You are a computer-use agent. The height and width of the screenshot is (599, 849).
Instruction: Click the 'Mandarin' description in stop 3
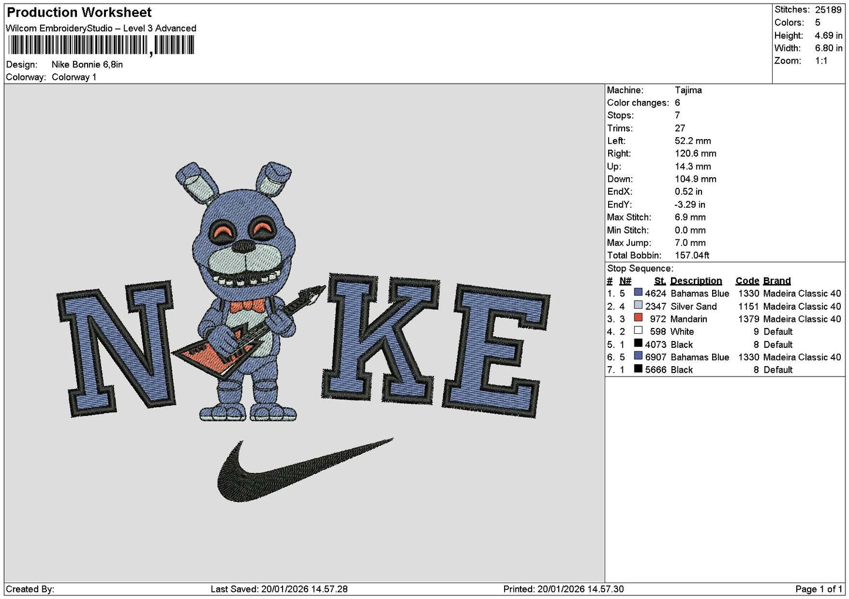point(689,319)
